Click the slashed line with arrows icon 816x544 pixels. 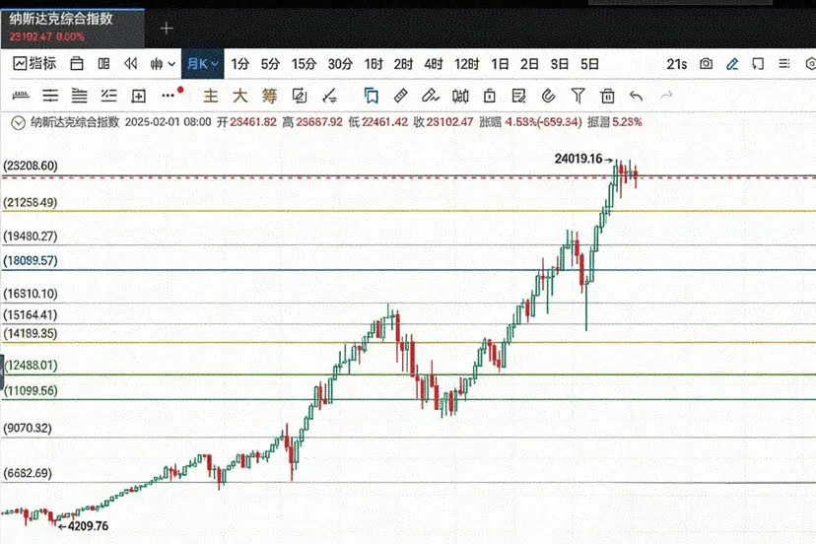[x=329, y=96]
